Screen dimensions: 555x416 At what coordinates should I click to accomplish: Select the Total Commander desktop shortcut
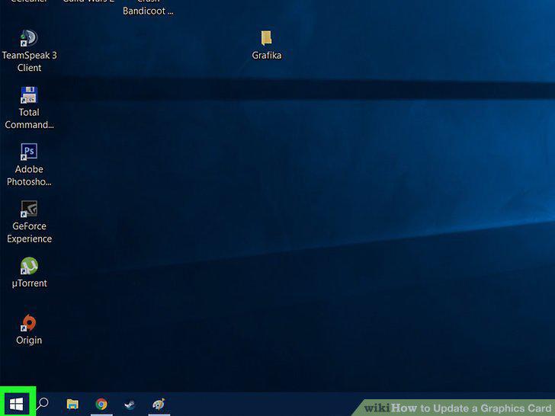point(29,95)
